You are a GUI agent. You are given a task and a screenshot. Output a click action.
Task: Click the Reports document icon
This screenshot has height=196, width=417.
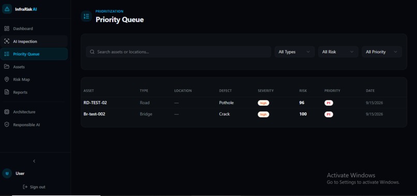tap(7, 92)
